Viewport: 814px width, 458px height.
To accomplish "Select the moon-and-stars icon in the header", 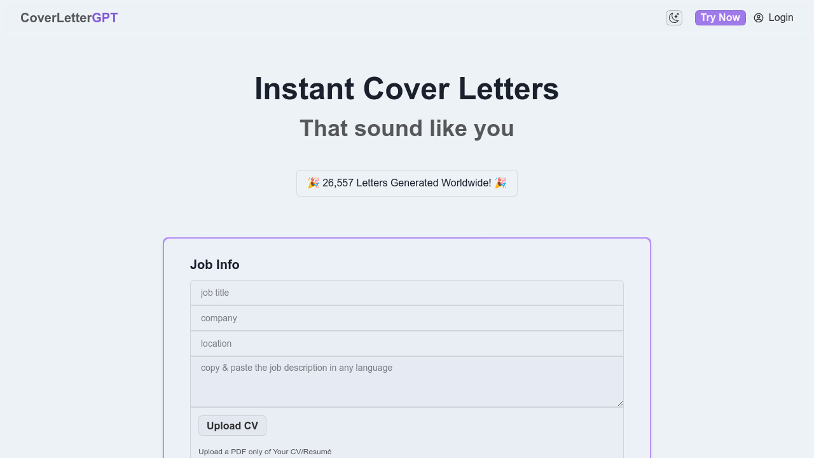I will pos(673,17).
